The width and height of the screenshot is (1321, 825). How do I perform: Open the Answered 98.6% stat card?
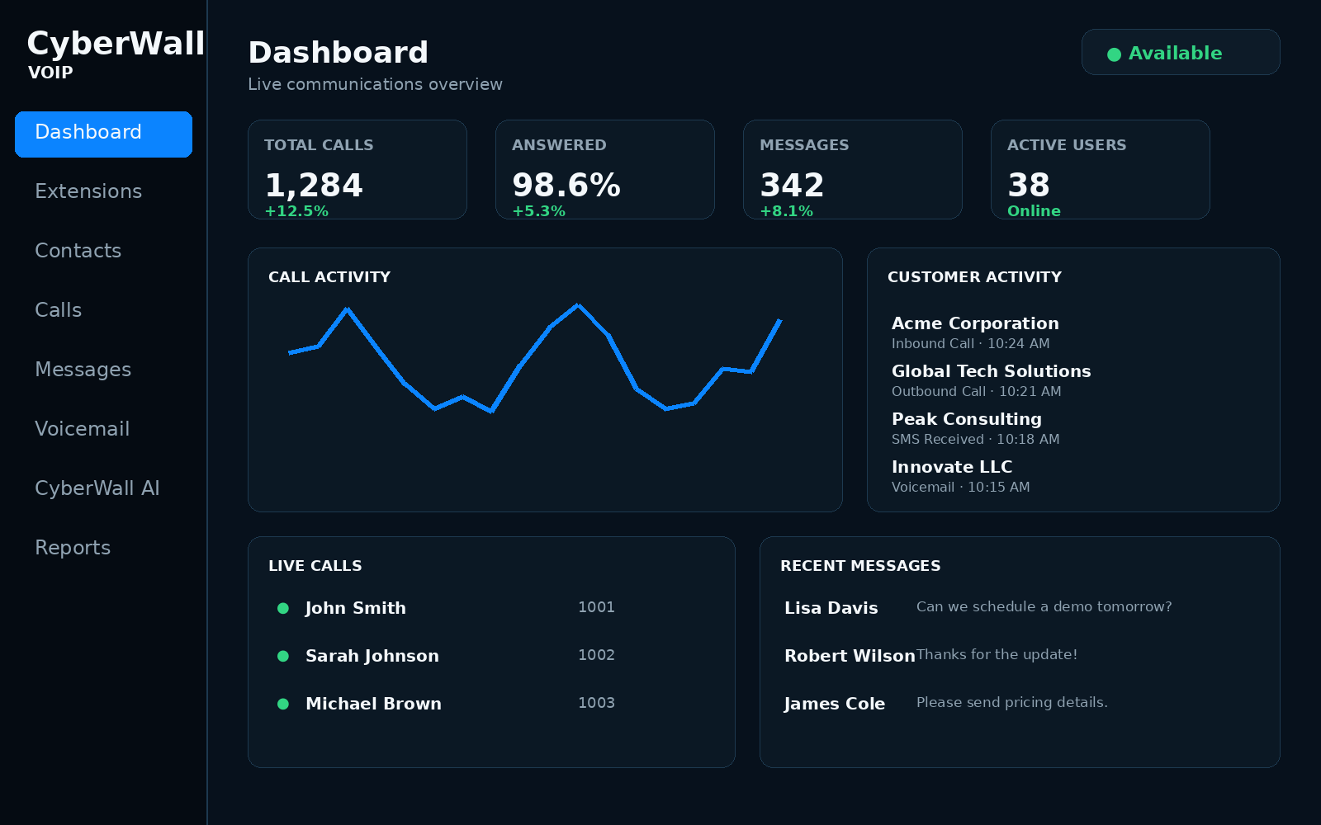pos(605,169)
